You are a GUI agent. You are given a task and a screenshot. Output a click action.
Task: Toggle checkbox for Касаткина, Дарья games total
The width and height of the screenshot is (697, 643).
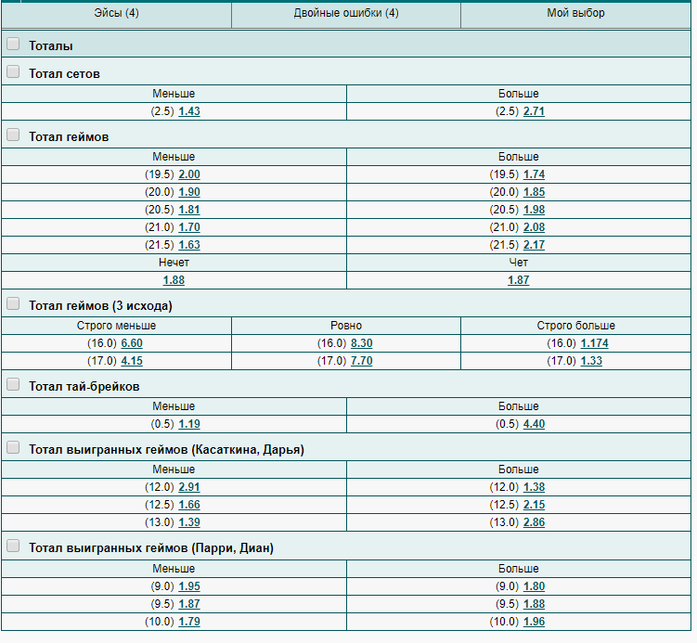[13, 448]
